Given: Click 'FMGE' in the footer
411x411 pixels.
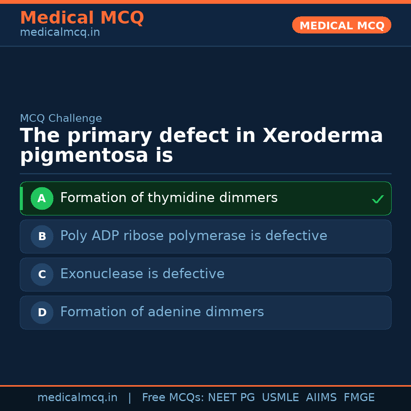Looking at the screenshot, I should (359, 398).
